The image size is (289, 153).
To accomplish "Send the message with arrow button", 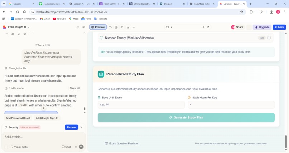I will point(81,147).
